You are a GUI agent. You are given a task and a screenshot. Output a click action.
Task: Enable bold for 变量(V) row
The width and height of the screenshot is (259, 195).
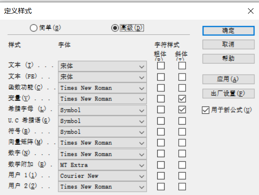point(161,99)
